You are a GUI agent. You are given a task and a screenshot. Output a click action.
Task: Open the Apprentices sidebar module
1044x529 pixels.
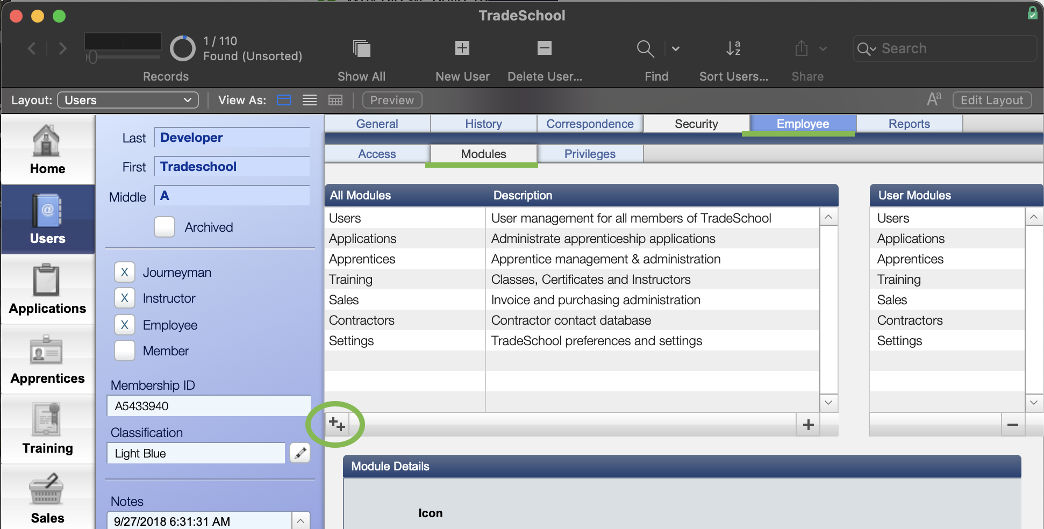pyautogui.click(x=47, y=360)
